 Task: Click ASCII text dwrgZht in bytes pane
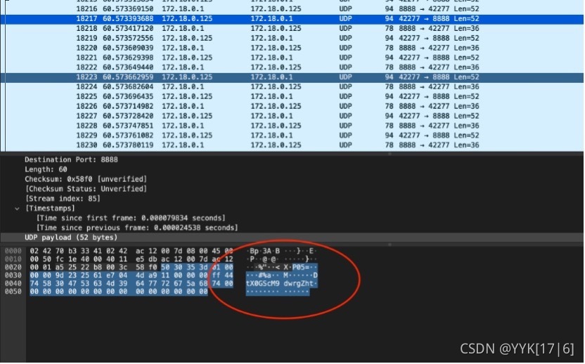(298, 283)
